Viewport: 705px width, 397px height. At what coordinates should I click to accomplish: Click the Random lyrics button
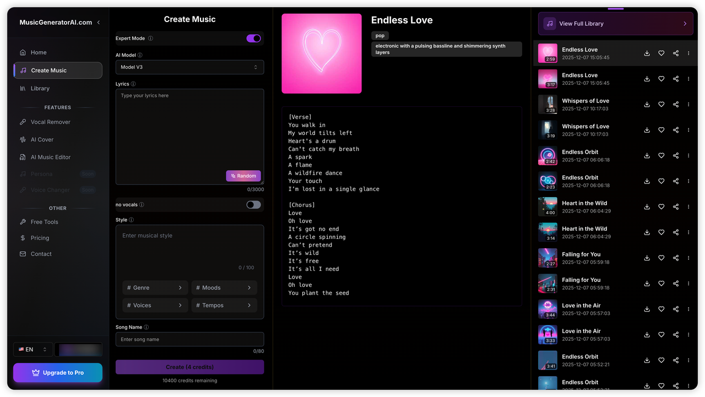pos(243,176)
